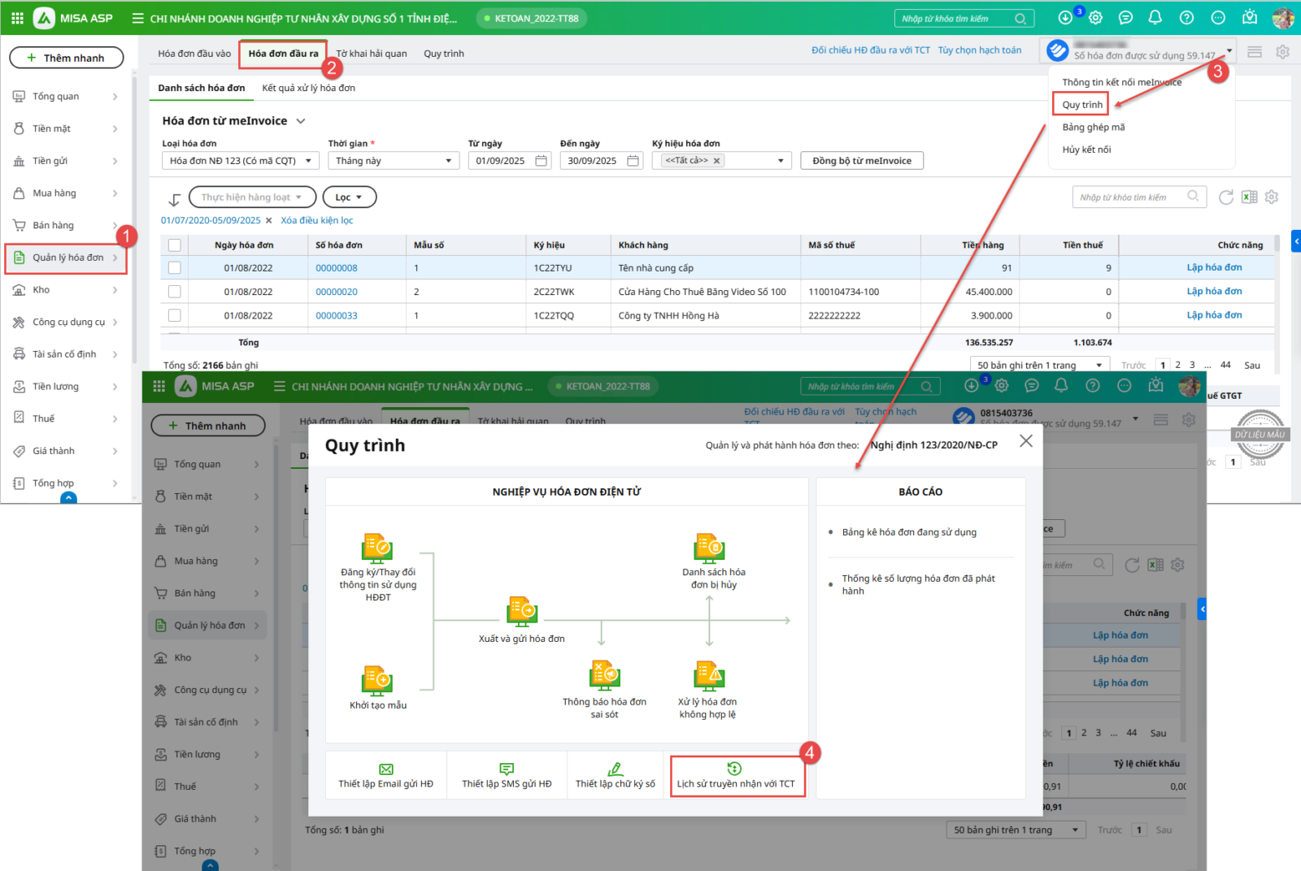Toggle the select-all checkbox in table header

(174, 245)
